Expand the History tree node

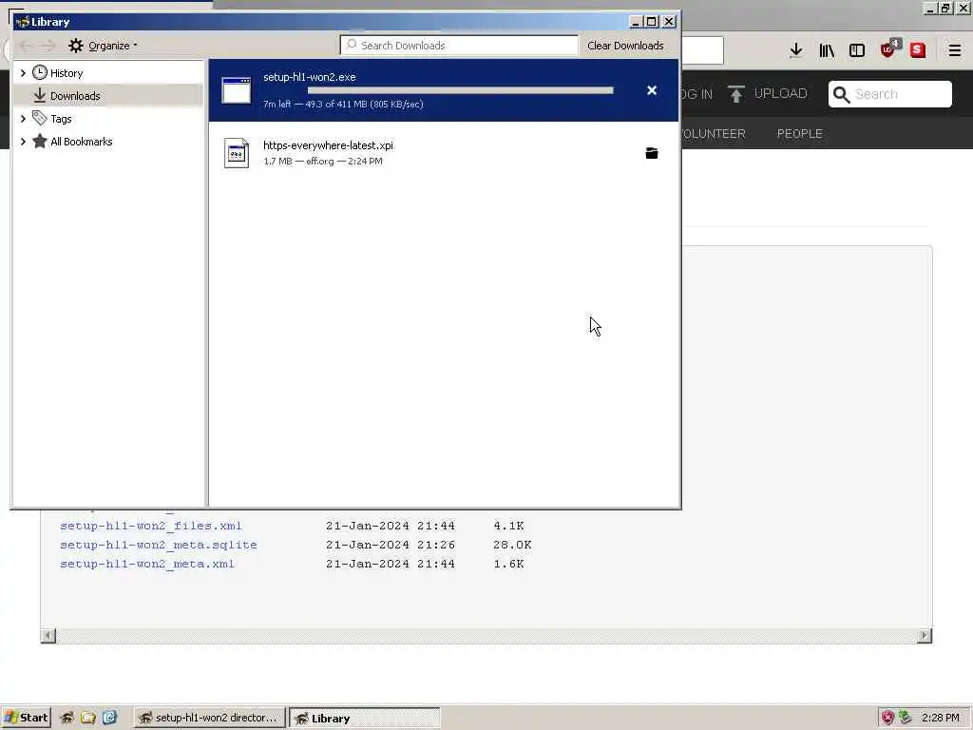[23, 72]
